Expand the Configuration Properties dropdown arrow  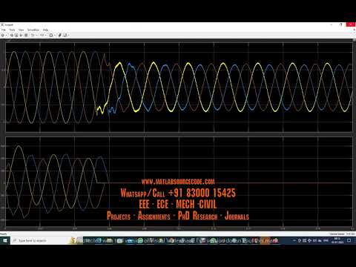pos(7,35)
